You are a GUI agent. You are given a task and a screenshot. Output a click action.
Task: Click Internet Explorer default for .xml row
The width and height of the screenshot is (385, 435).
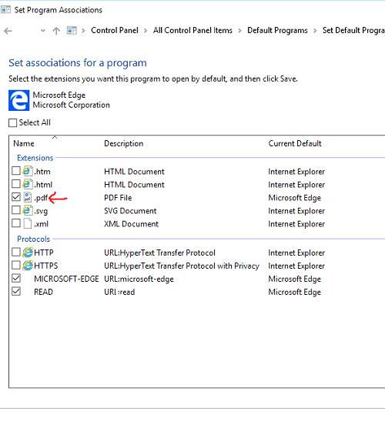(296, 224)
